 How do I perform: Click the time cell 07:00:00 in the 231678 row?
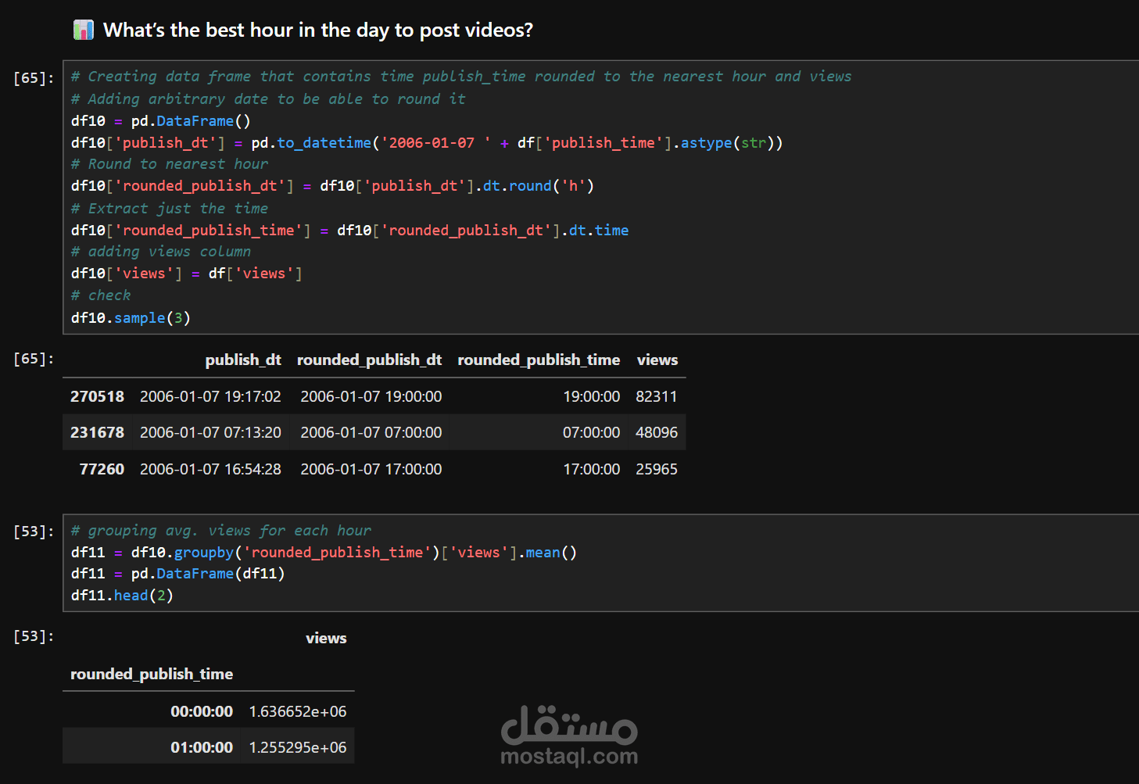592,432
